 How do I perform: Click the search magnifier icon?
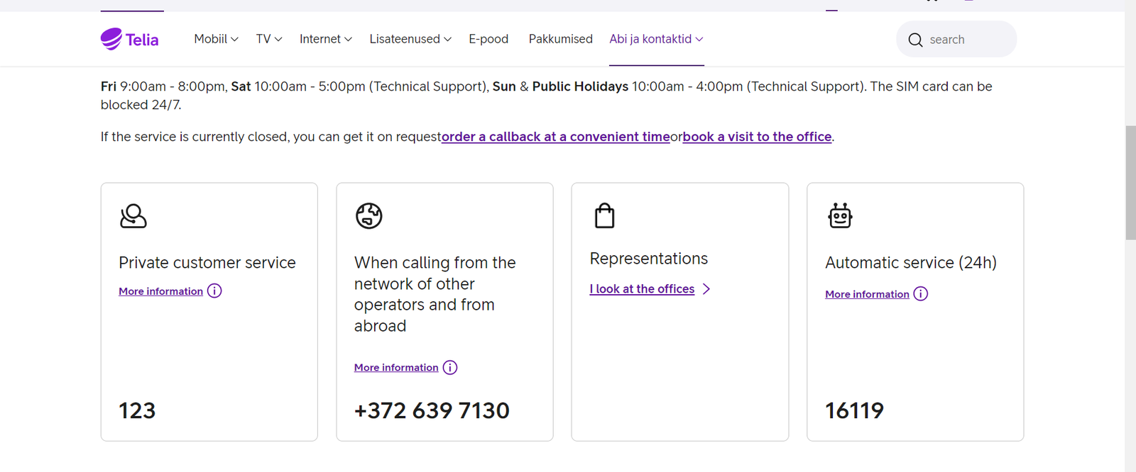[915, 40]
